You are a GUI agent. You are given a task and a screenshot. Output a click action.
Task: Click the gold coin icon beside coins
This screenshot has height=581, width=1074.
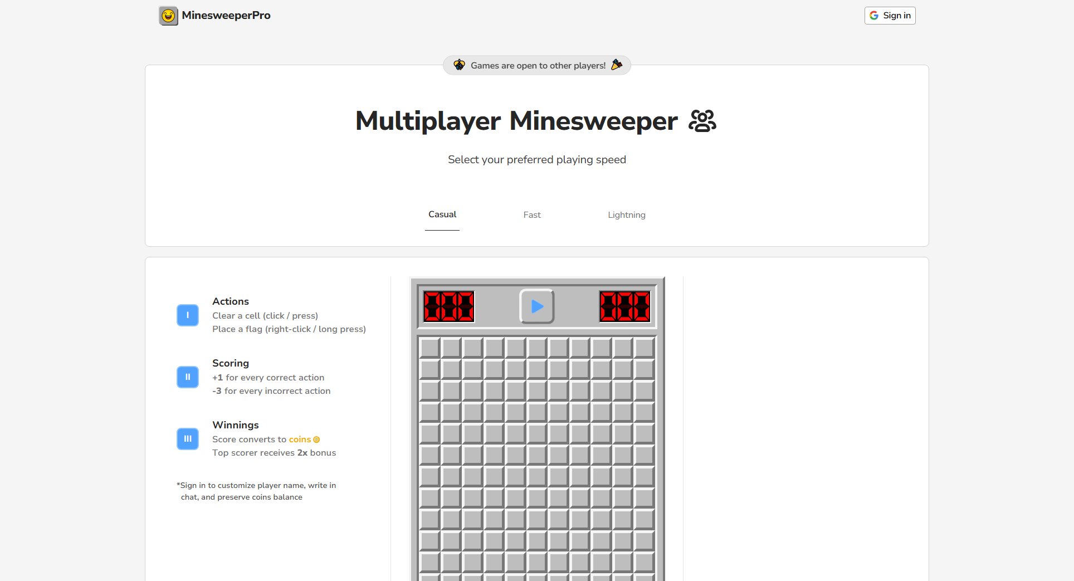(316, 440)
